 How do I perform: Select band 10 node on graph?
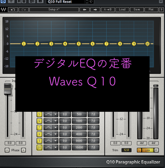147,44
